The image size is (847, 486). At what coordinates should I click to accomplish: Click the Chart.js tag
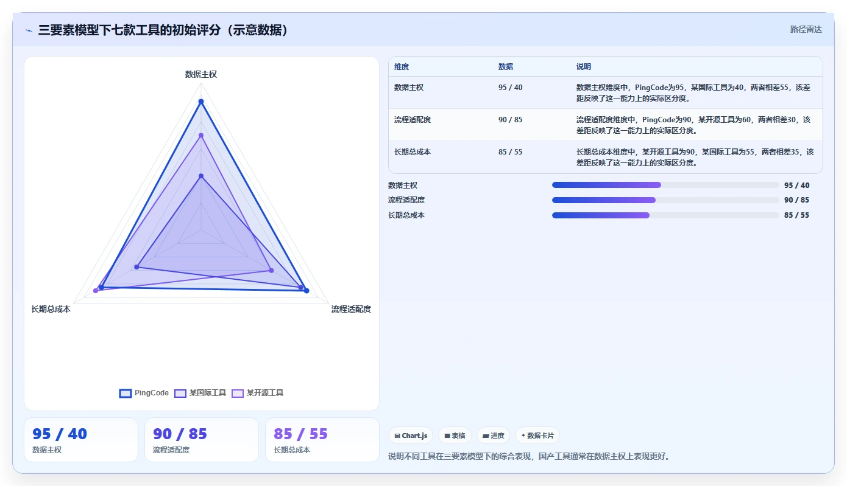pos(411,436)
